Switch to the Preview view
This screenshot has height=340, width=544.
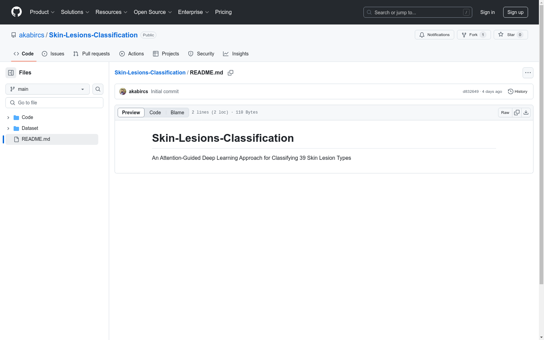131,113
